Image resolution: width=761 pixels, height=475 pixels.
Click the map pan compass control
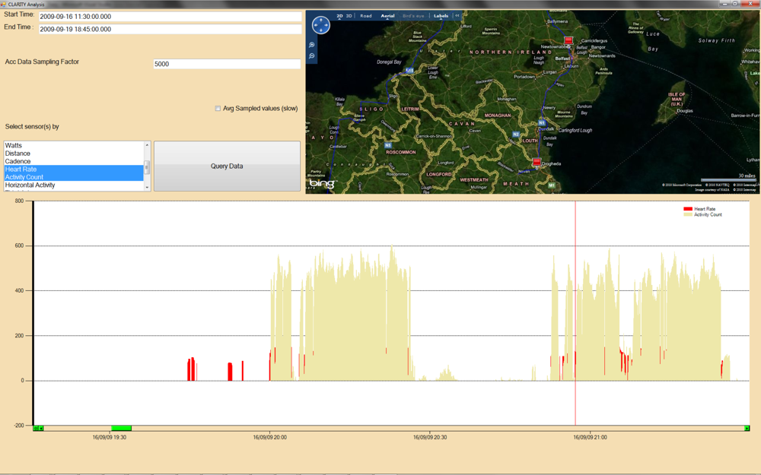pyautogui.click(x=320, y=25)
